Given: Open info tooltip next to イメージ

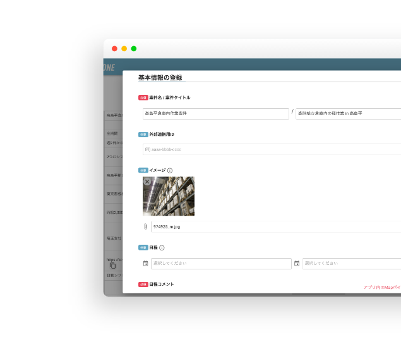Looking at the screenshot, I should pos(170,170).
